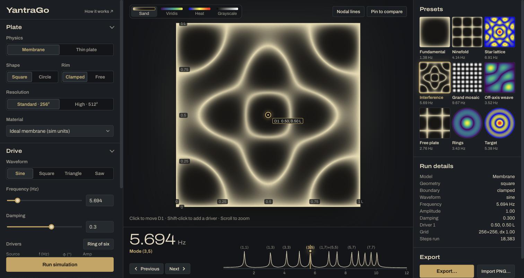Open the Material dropdown
Image resolution: width=524 pixels, height=278 pixels.
(x=60, y=131)
